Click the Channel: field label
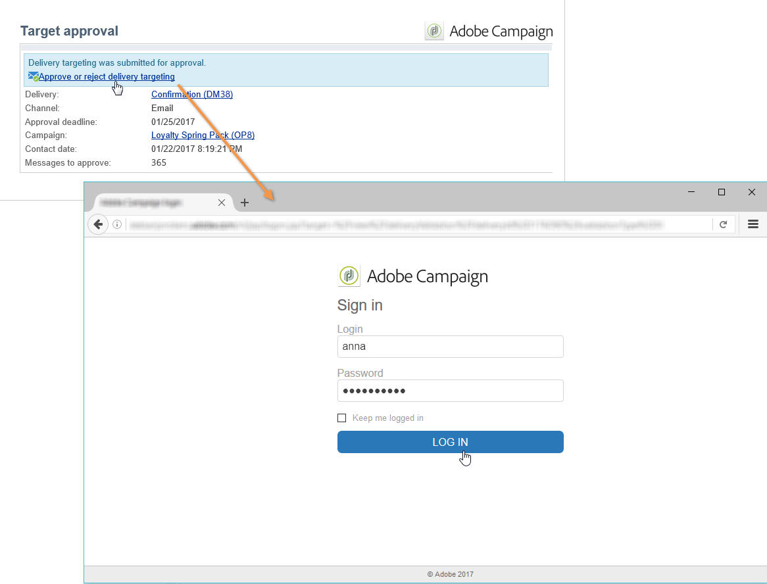 pyautogui.click(x=42, y=108)
